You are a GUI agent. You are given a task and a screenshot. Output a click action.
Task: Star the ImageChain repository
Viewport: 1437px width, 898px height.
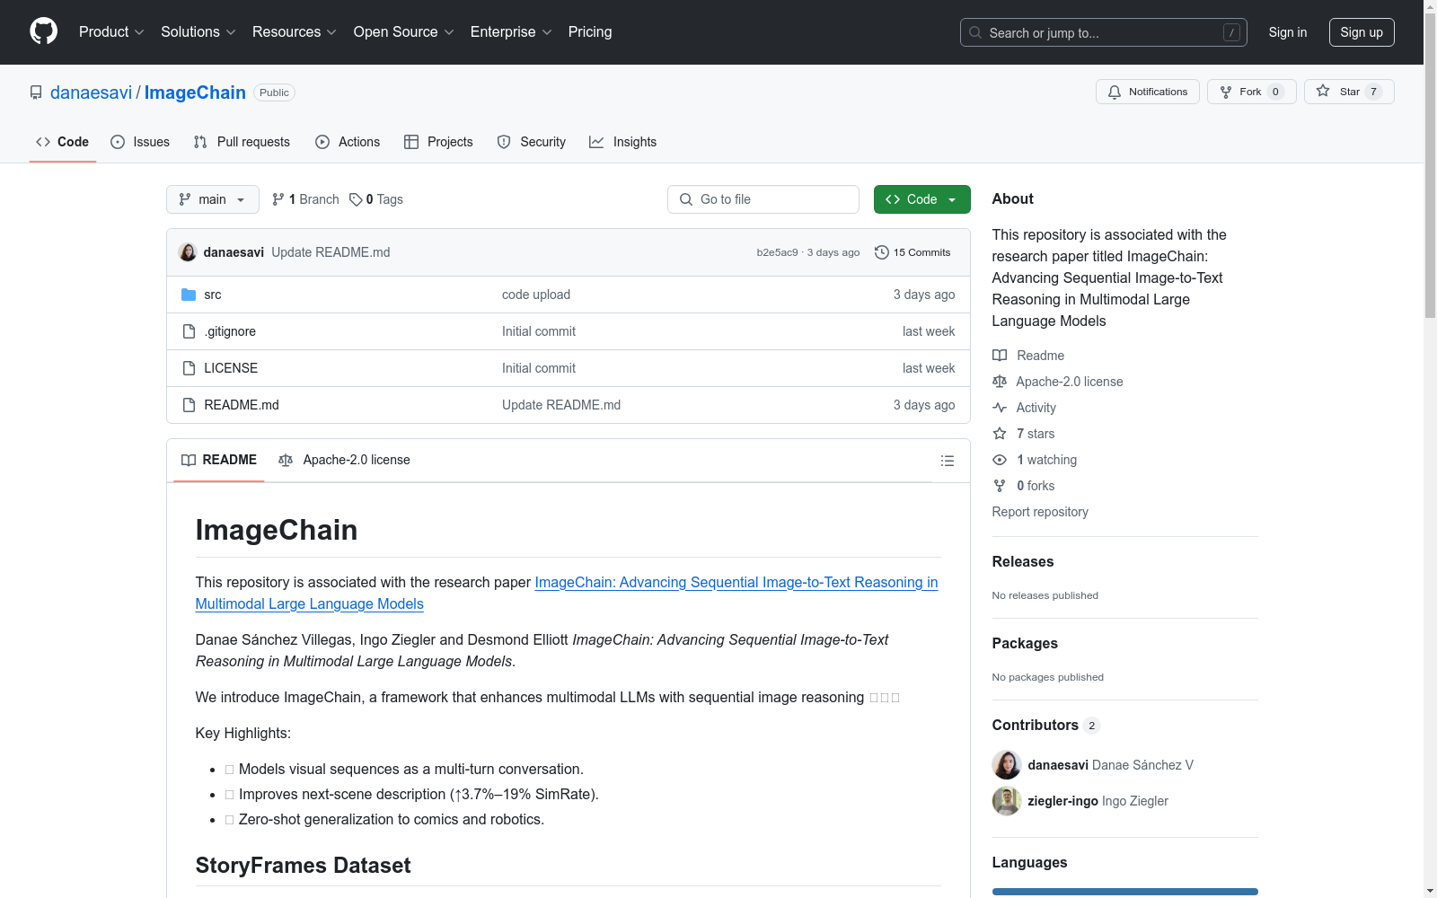pyautogui.click(x=1349, y=92)
